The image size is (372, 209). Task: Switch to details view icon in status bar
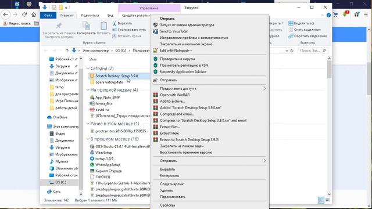(x=321, y=200)
